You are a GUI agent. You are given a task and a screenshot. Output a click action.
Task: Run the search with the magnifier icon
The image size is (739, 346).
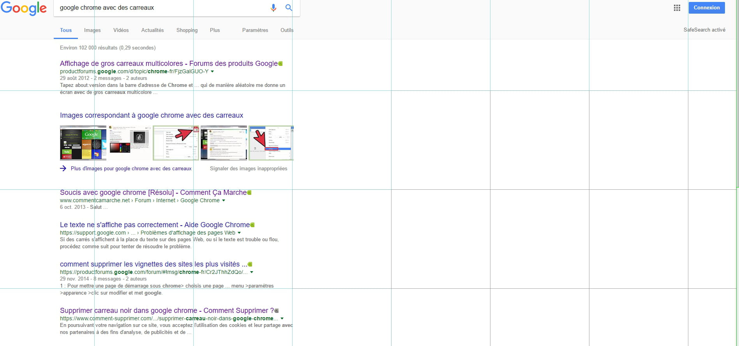(289, 8)
